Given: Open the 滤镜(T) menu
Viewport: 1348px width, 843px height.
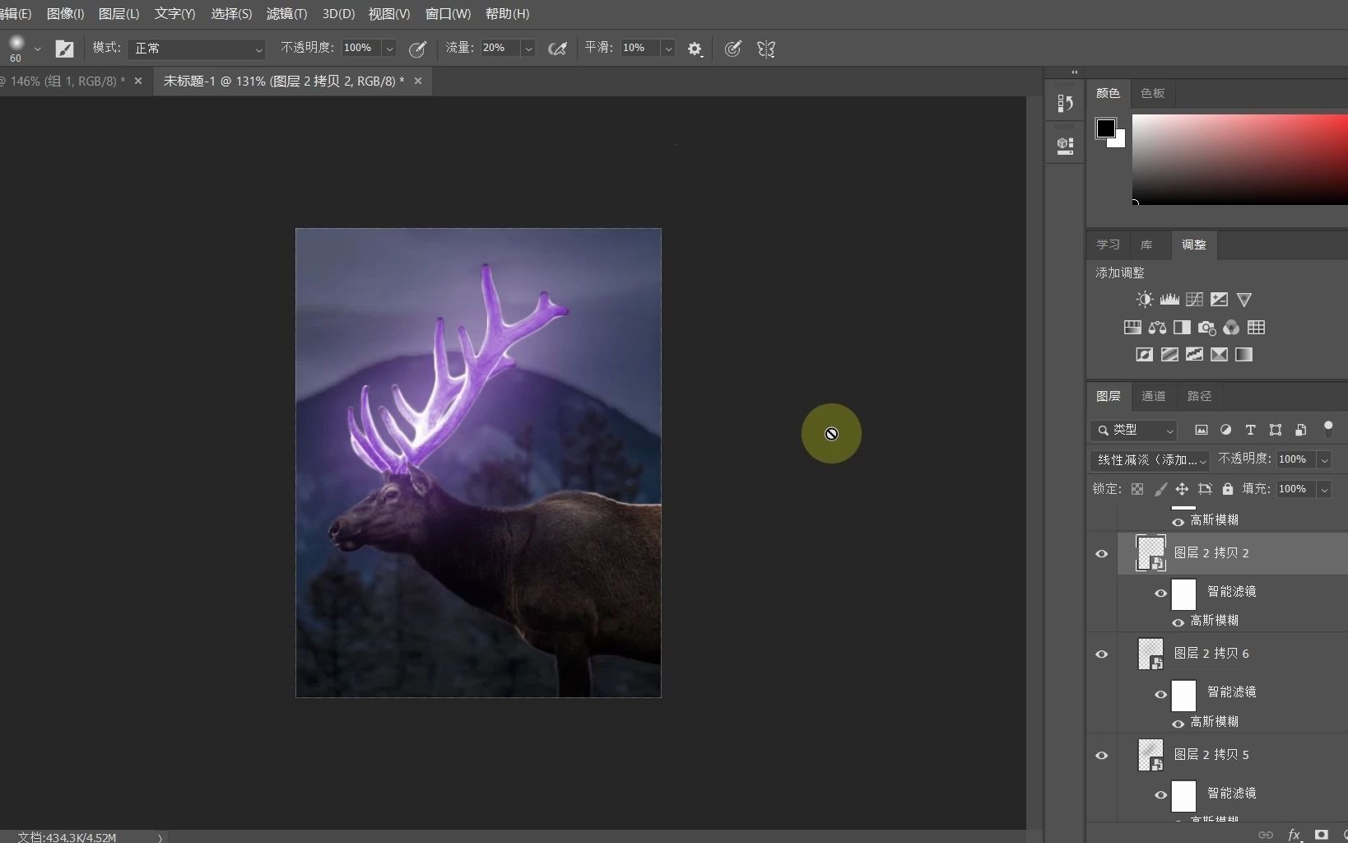Looking at the screenshot, I should tap(286, 14).
